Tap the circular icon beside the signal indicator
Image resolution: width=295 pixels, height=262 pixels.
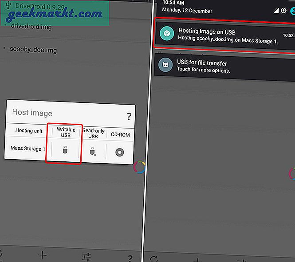tap(283, 11)
